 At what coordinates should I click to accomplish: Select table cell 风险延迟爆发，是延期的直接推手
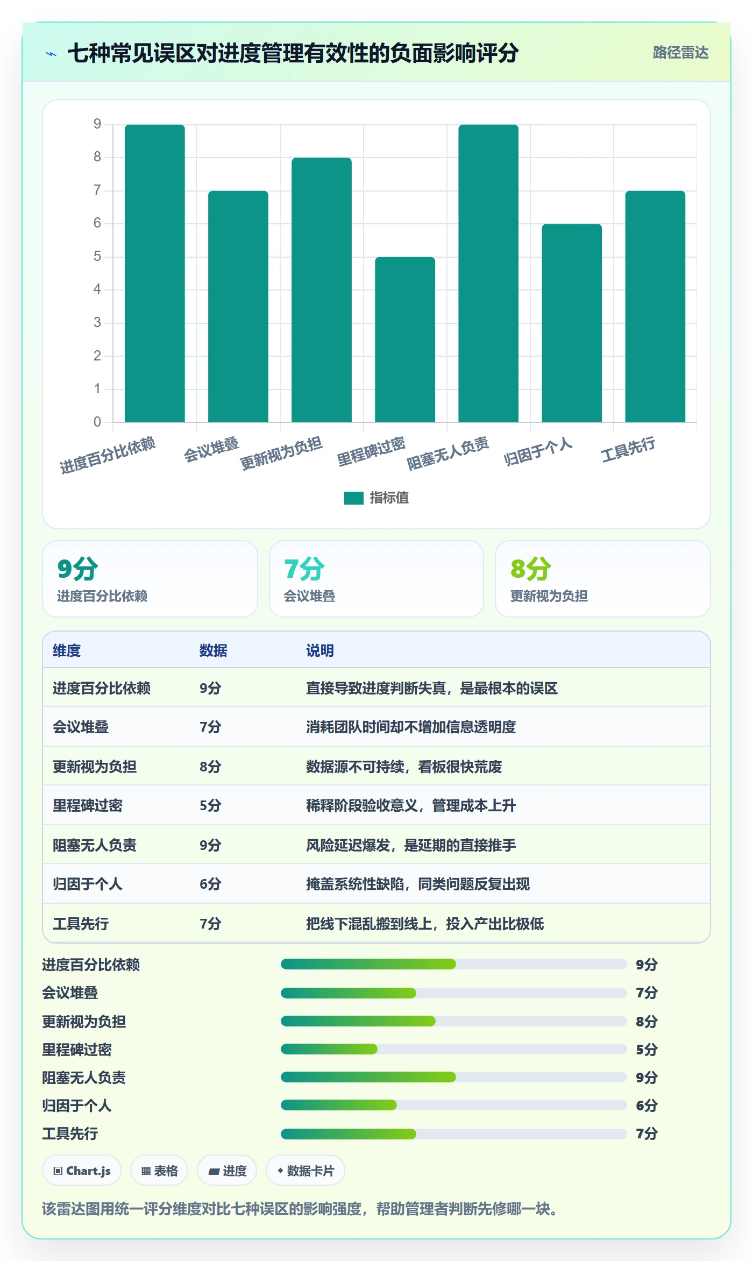411,845
